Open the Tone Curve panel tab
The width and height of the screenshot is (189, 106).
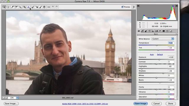point(142,31)
